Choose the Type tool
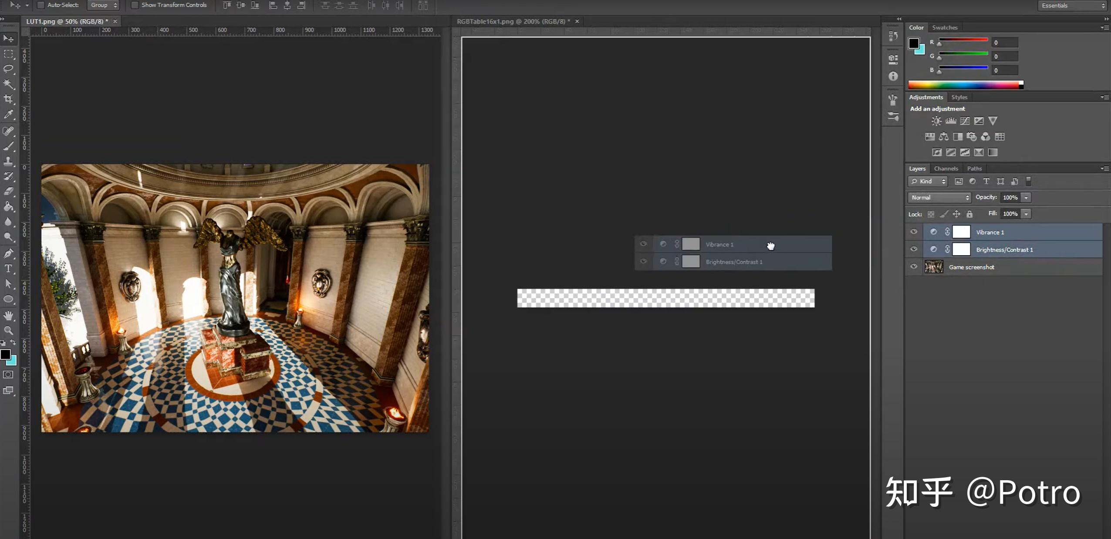Image resolution: width=1111 pixels, height=539 pixels. 8,269
